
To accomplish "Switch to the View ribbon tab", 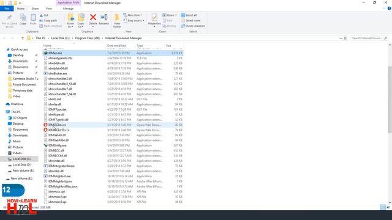I will pos(49,9).
